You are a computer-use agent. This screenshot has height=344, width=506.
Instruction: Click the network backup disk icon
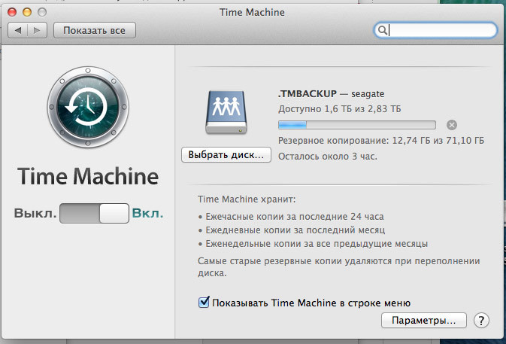click(225, 114)
